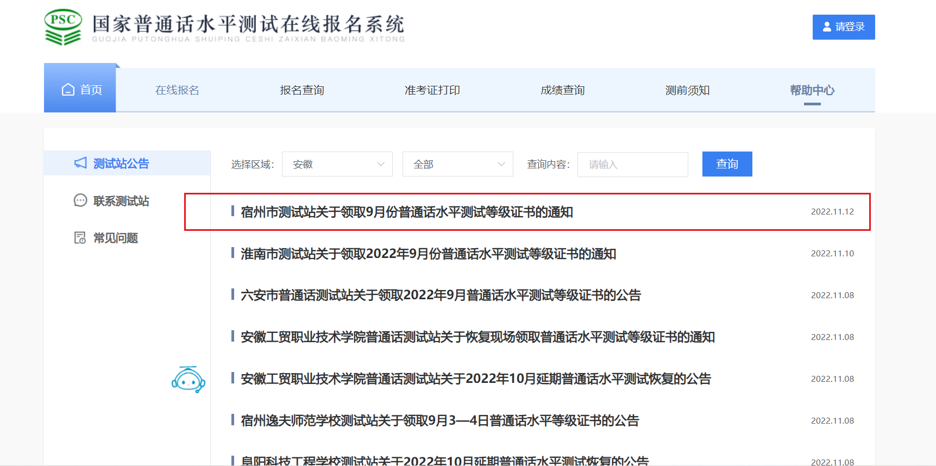Select 常见问题 in the sidebar

click(116, 238)
